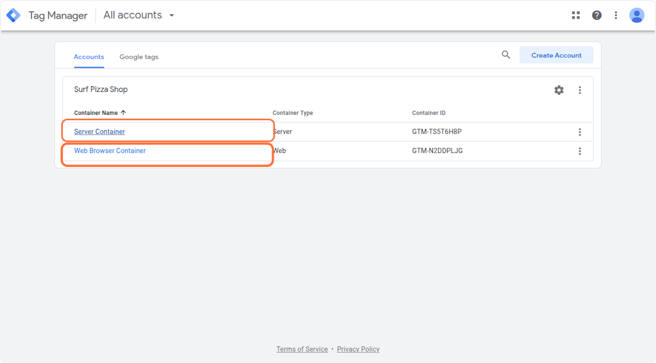Click the Tag Manager logo icon
Screen dimensions: 656x363
13,15
